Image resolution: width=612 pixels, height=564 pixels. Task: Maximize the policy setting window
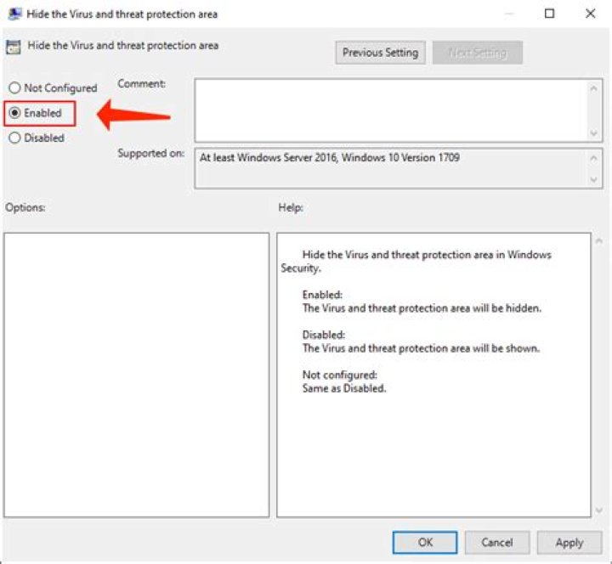(x=550, y=14)
